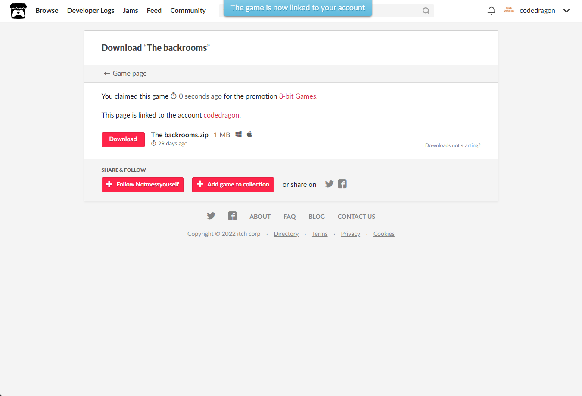
Task: Open Downloads not starting help link
Action: [453, 145]
